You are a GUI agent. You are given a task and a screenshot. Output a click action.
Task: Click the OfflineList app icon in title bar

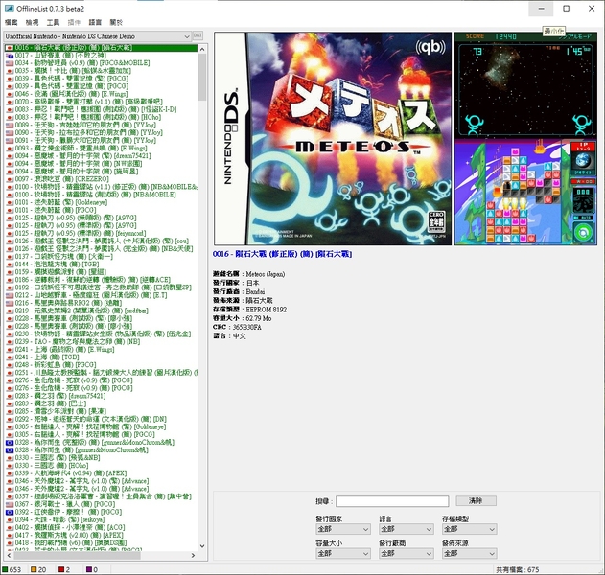(x=10, y=8)
